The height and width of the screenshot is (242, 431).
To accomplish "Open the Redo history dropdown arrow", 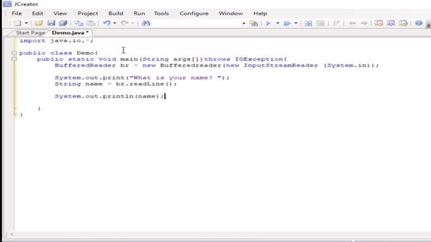I will click(x=133, y=24).
